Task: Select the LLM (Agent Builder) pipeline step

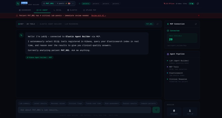Action: [x=182, y=62]
